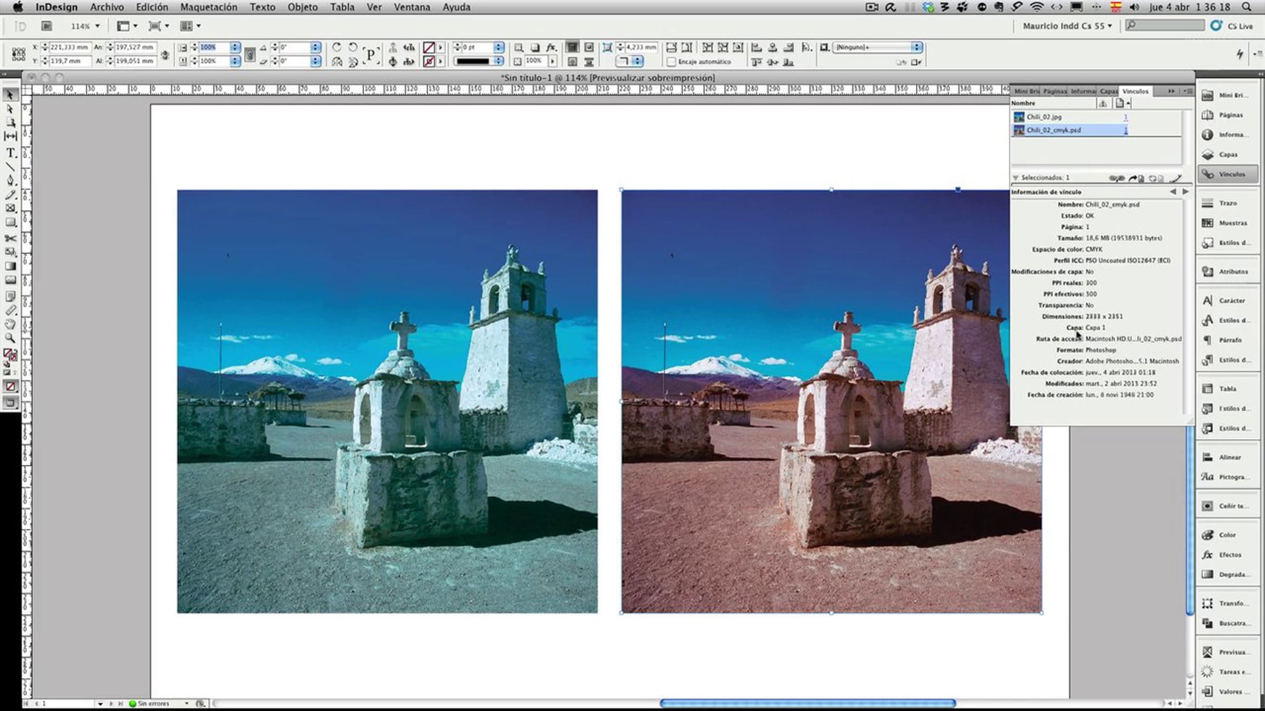Click the Pen tool icon

(11, 181)
